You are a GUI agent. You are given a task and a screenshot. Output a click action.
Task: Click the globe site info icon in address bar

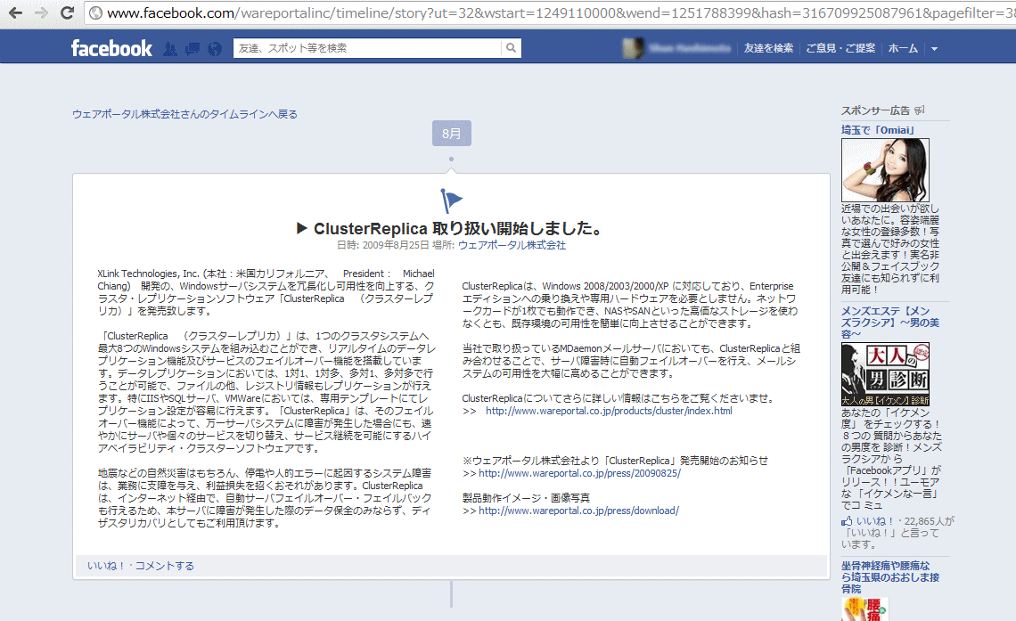pyautogui.click(x=95, y=13)
